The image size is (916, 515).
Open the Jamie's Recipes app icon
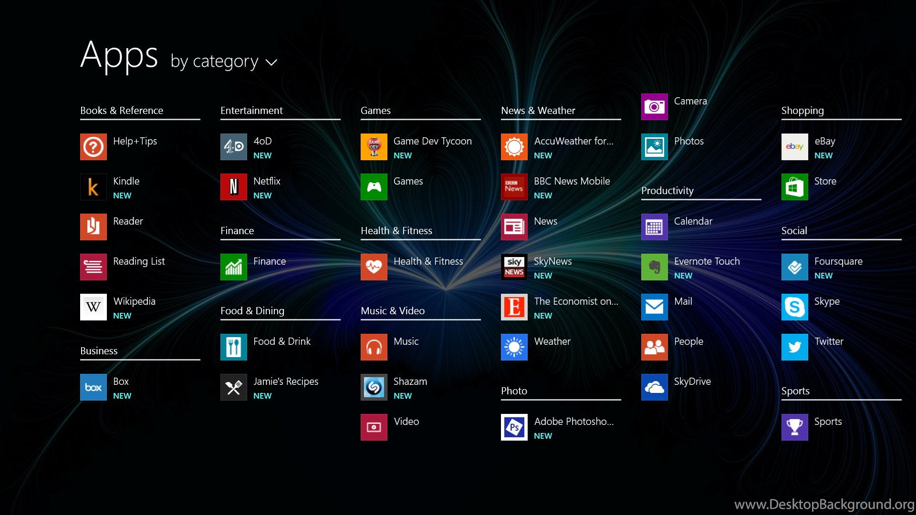point(234,387)
